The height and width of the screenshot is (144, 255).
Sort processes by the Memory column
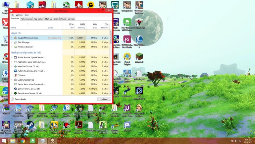(x=80, y=26)
